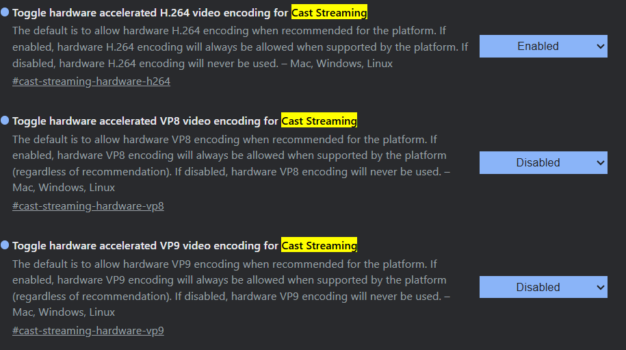Screen dimensions: 626x350
Task: Click the H.264 flag description paragraph
Action: pos(240,47)
